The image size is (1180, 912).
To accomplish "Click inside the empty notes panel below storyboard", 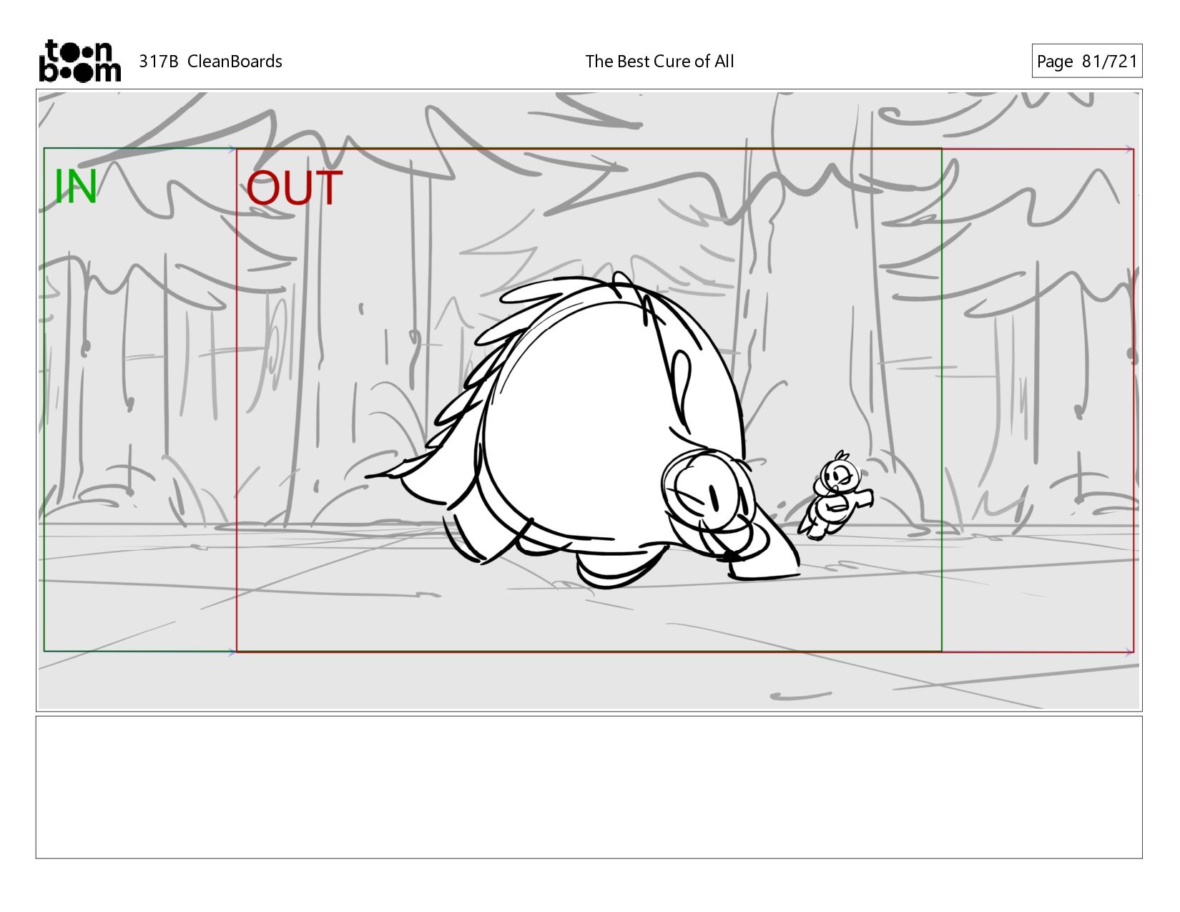I will pyautogui.click(x=589, y=787).
